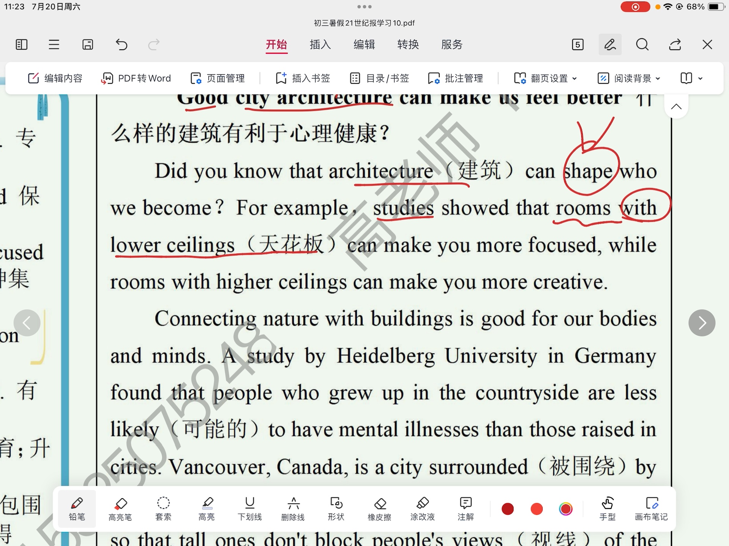Image resolution: width=729 pixels, height=546 pixels.
Task: Collapse the toolbar with the up chevron
Action: pos(676,107)
